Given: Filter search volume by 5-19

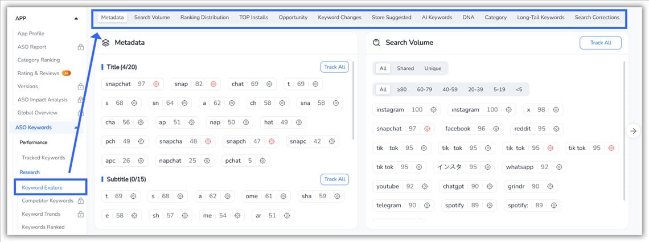Looking at the screenshot, I should pos(499,89).
